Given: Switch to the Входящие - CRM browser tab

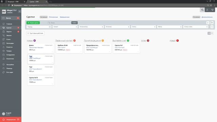Looking at the screenshot, I should [x=15, y=2].
